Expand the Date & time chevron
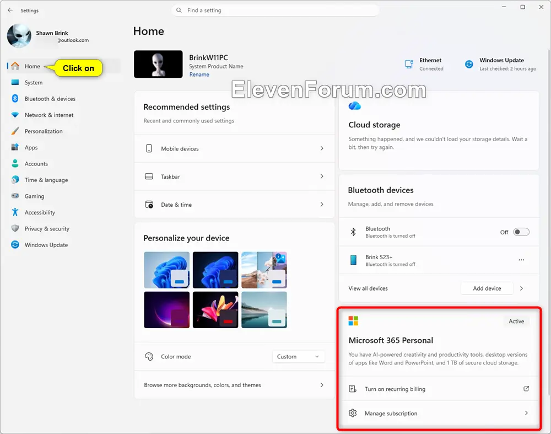The height and width of the screenshot is (434, 551). (322, 205)
